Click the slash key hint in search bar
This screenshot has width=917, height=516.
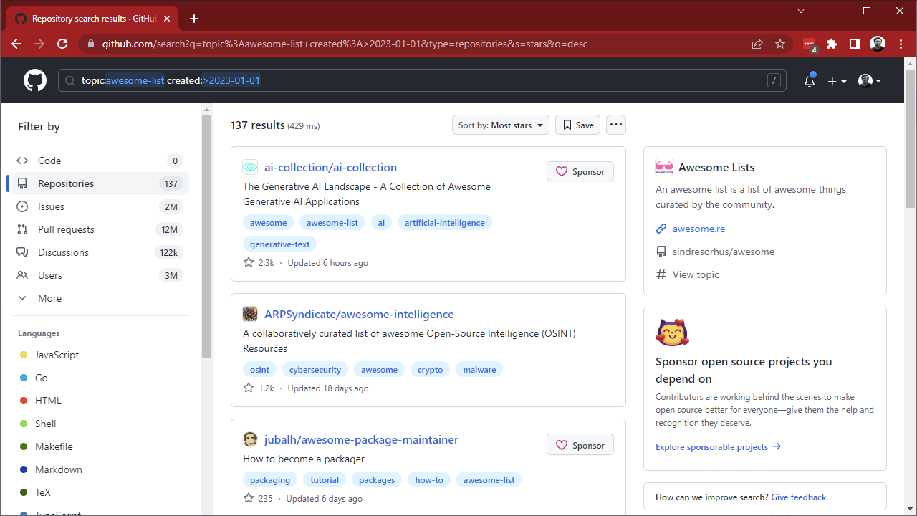pyautogui.click(x=774, y=80)
